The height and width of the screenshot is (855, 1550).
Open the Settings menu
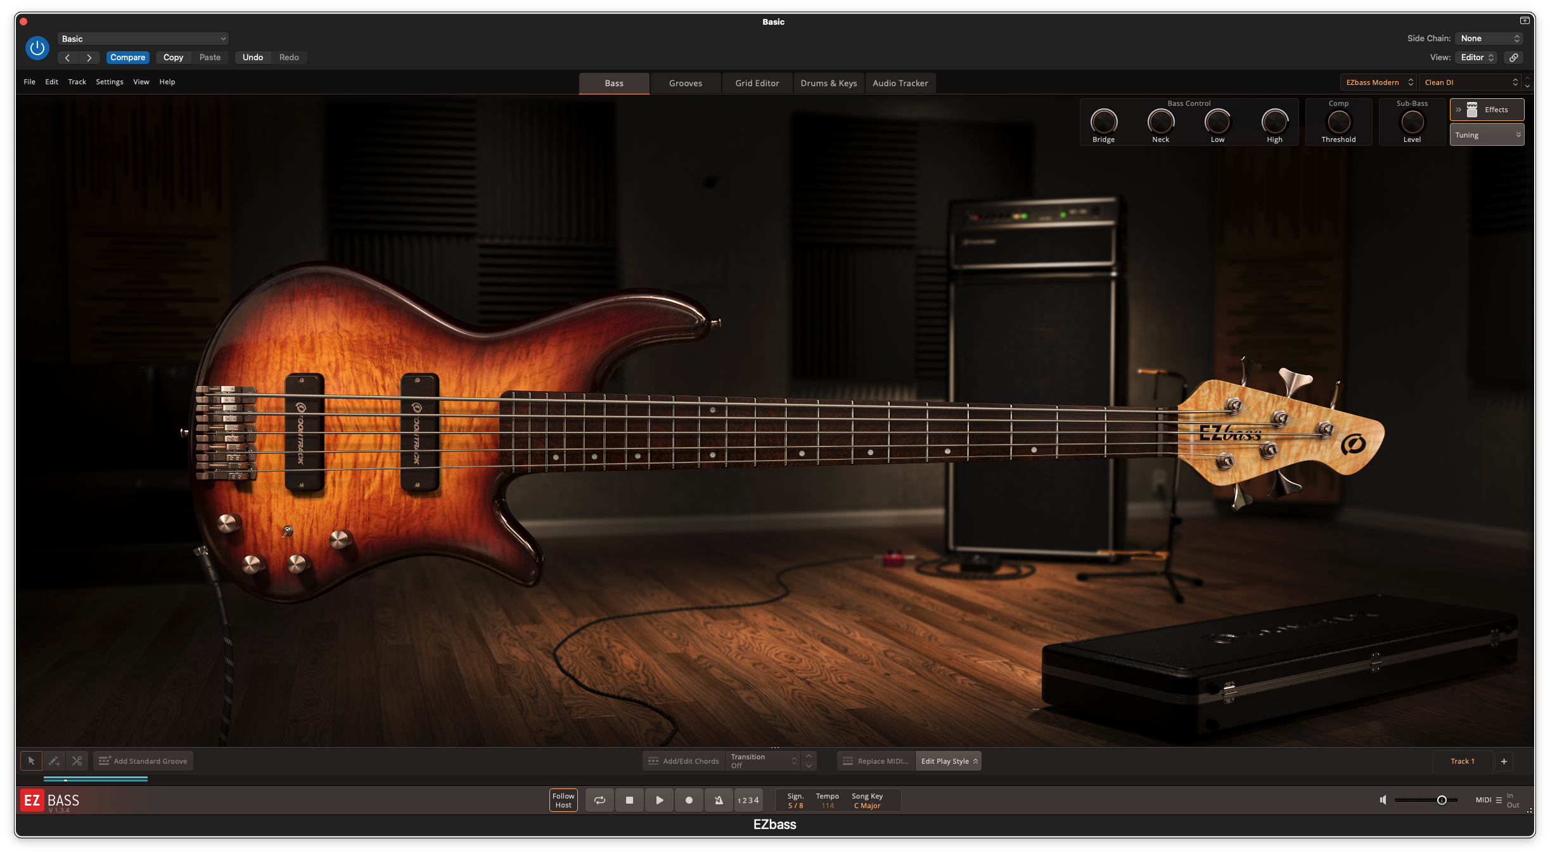(110, 82)
